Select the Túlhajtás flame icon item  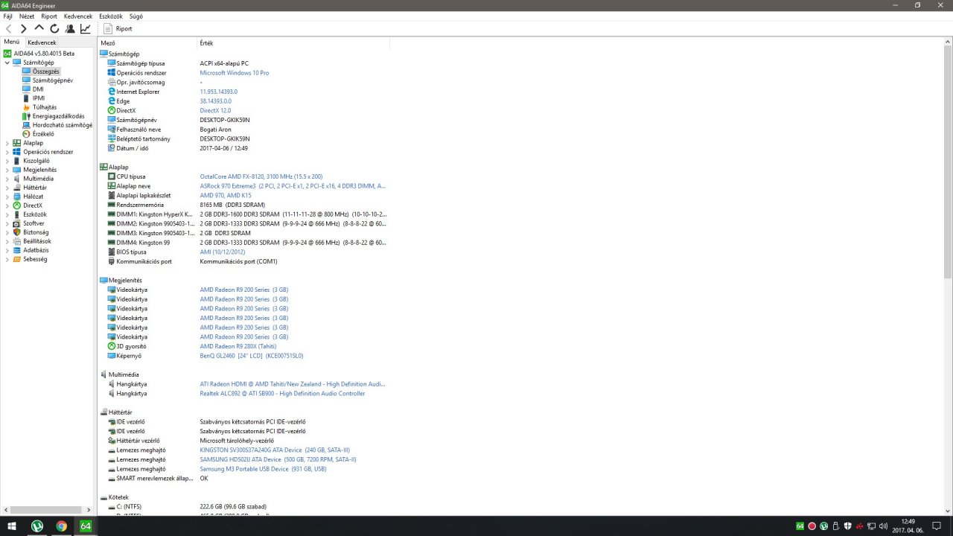[x=27, y=107]
